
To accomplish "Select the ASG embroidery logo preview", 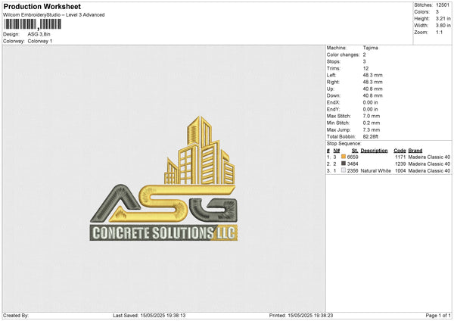I will tap(164, 179).
